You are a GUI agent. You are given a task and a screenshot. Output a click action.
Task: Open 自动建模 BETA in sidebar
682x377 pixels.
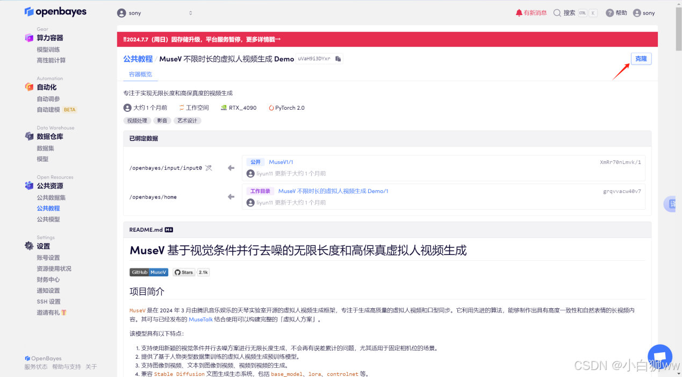[56, 110]
